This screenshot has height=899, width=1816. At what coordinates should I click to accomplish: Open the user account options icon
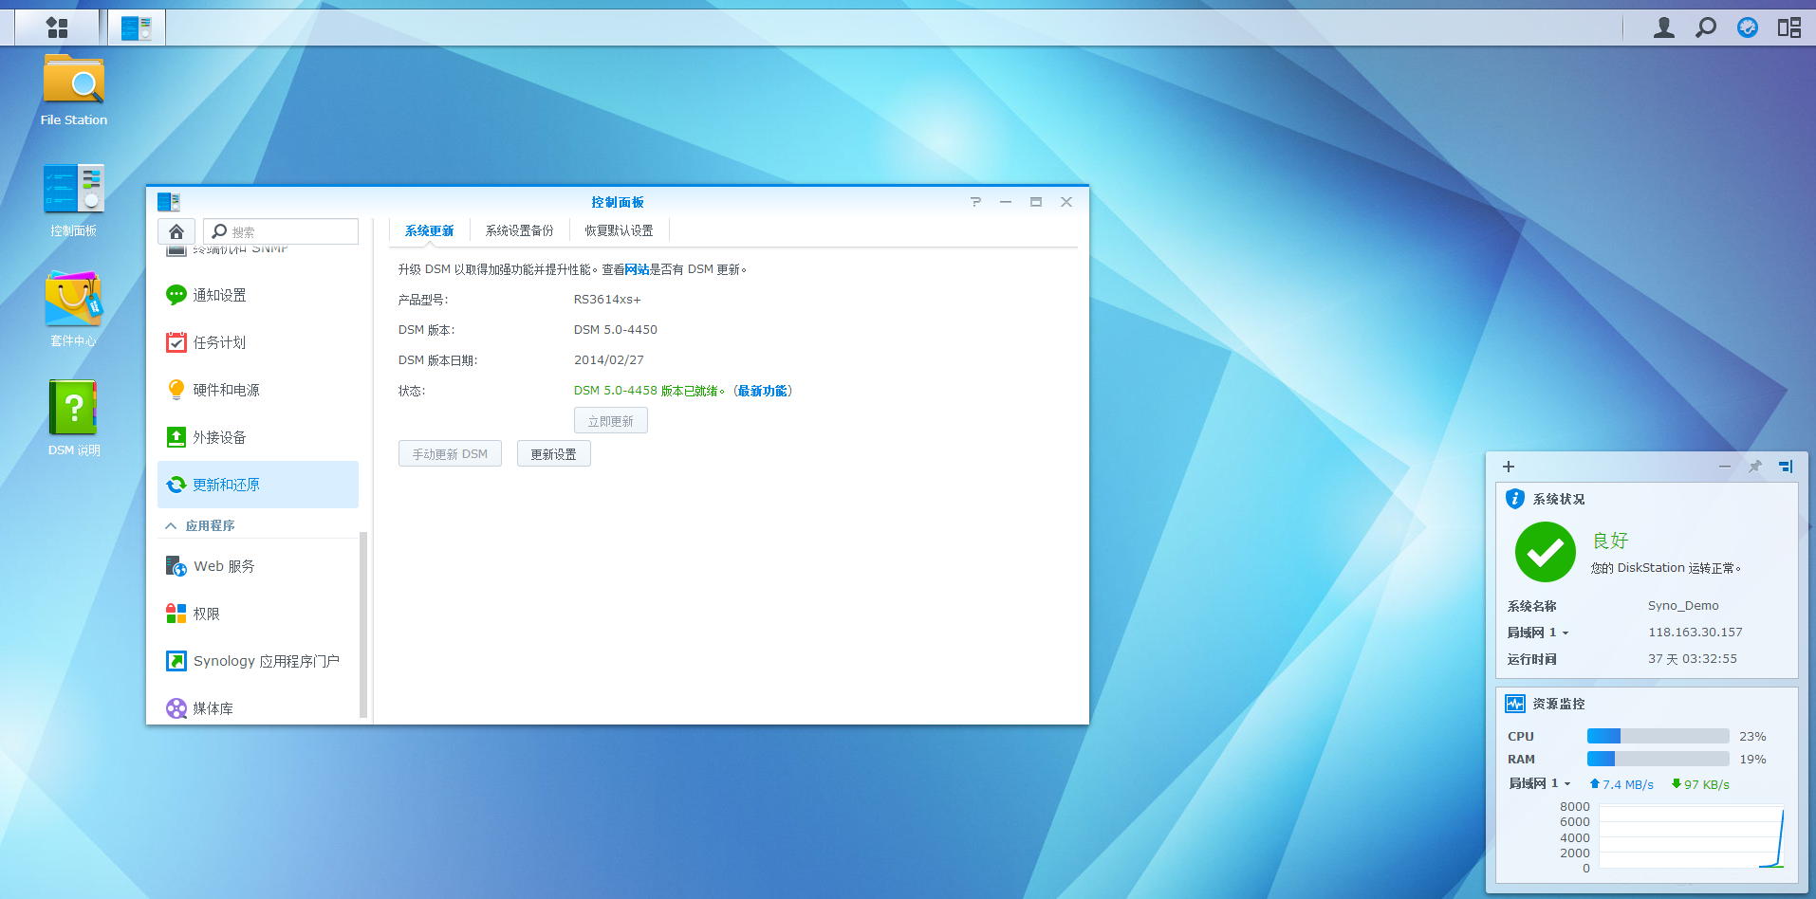click(1663, 28)
